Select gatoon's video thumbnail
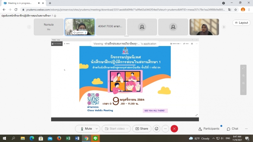Screen dimensions: 253x142 pos(80,27)
